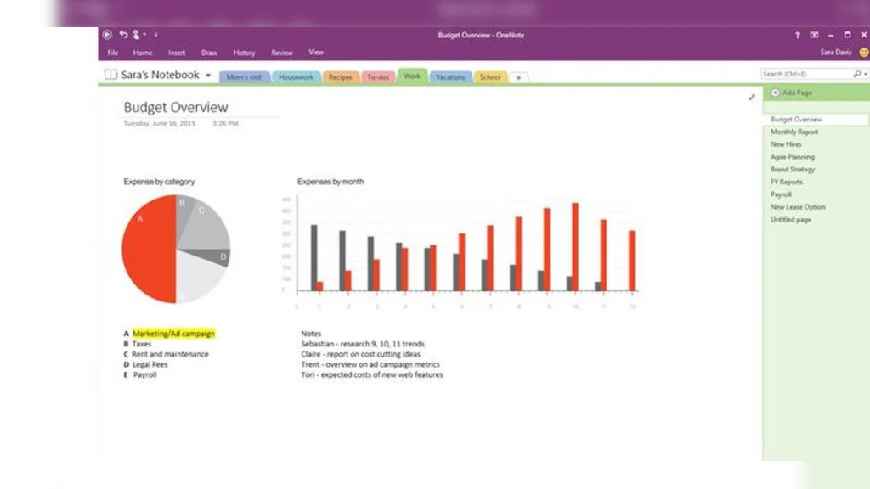Click the Legal Fees legend line
The image size is (870, 489).
145,364
